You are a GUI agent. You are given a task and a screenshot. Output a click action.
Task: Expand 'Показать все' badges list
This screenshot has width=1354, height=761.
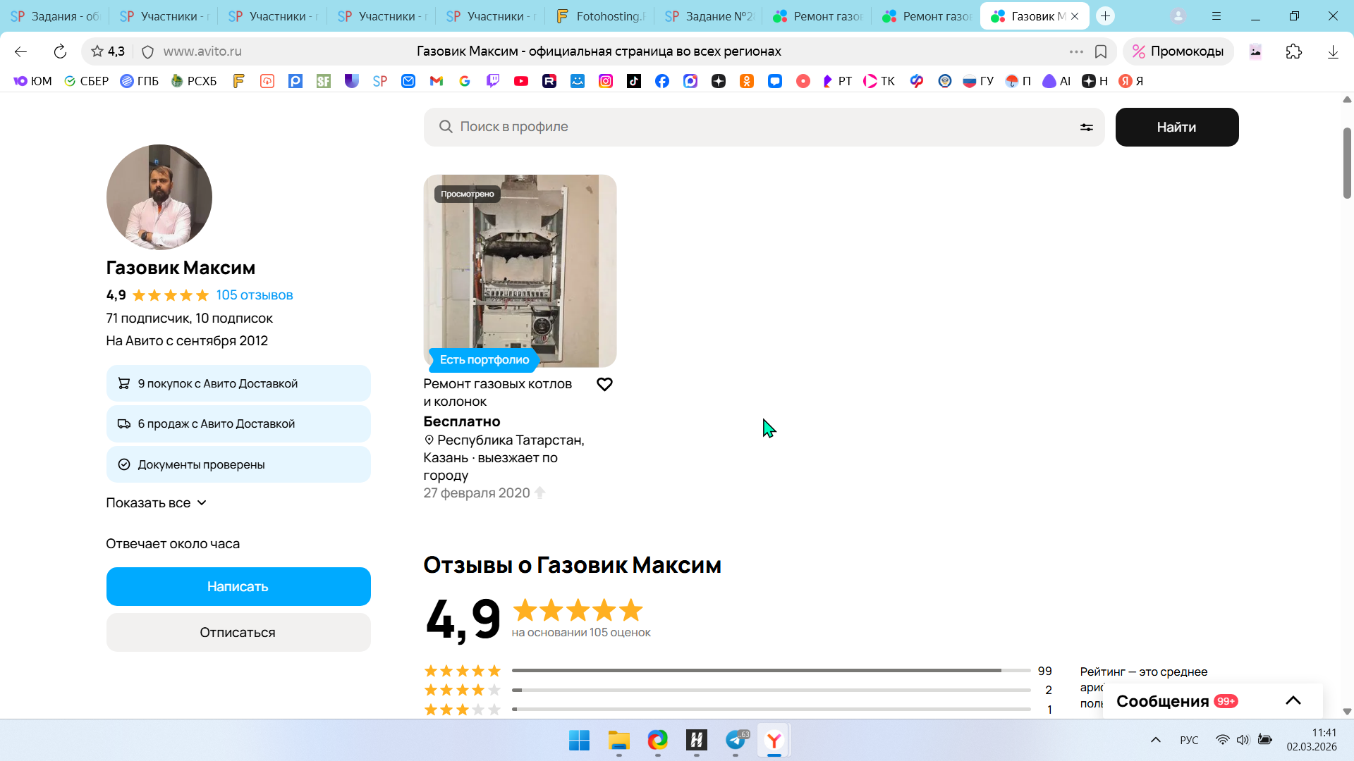156,503
